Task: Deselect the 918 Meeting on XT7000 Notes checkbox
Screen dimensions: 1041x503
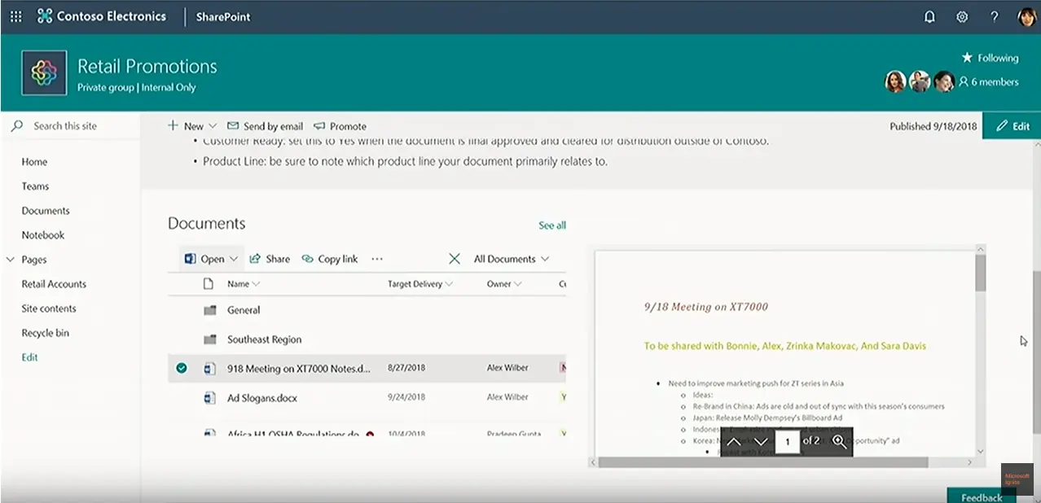Action: tap(182, 369)
